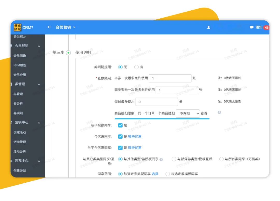Viewport: 280px width, 201px height.
Task: Open the user profile icon
Action: point(208,27)
